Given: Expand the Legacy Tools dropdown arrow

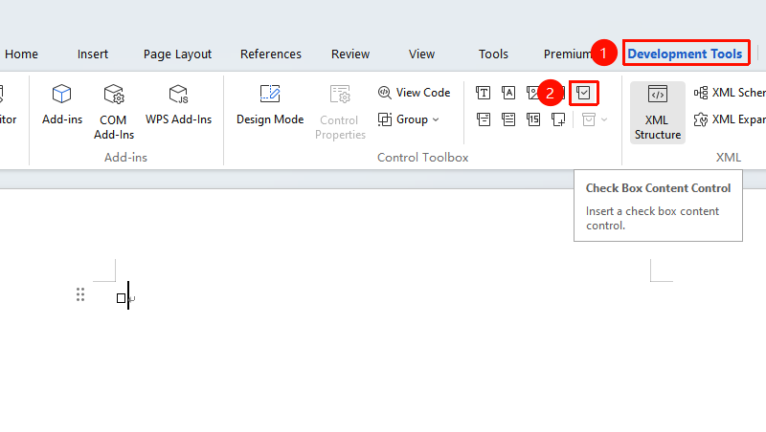Looking at the screenshot, I should click(x=604, y=119).
